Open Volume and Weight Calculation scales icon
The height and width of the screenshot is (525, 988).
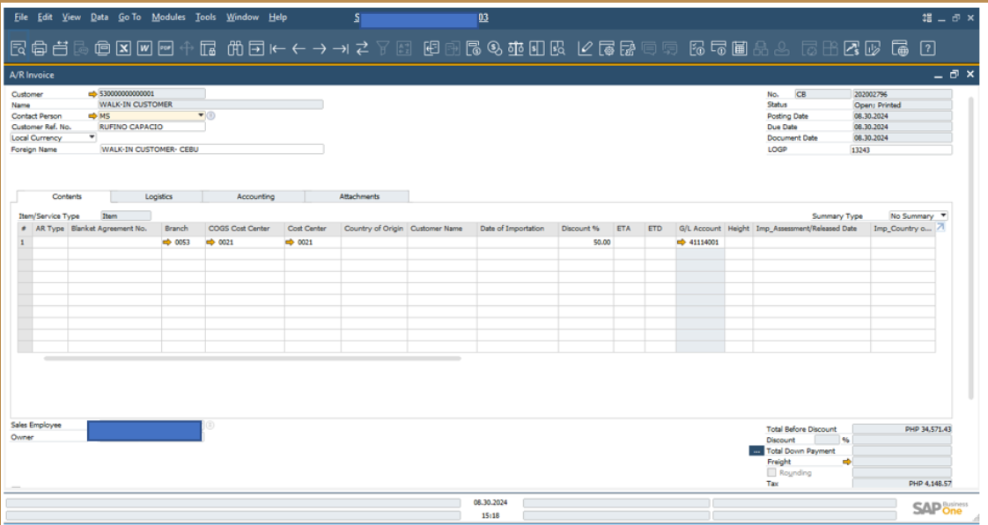[515, 48]
